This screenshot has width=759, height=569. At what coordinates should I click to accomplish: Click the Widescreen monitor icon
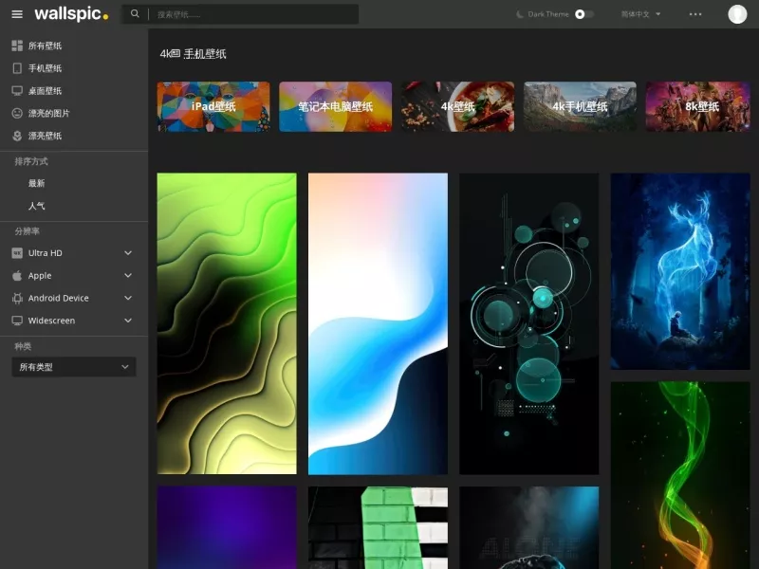click(x=17, y=321)
